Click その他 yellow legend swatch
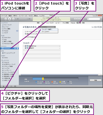 [60, 82]
